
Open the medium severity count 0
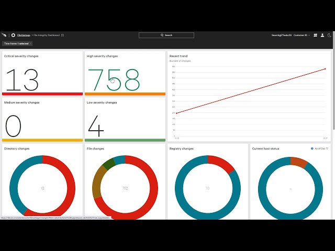pyautogui.click(x=13, y=126)
